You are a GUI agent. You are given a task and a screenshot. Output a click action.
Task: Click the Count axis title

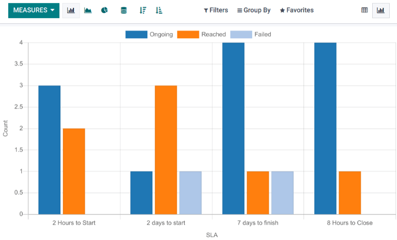(5, 129)
